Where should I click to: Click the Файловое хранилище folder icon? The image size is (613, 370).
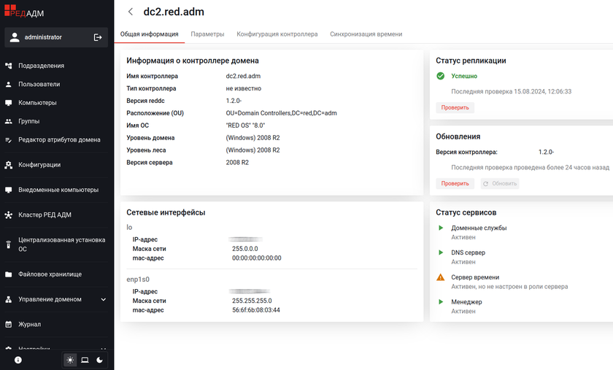click(x=9, y=274)
